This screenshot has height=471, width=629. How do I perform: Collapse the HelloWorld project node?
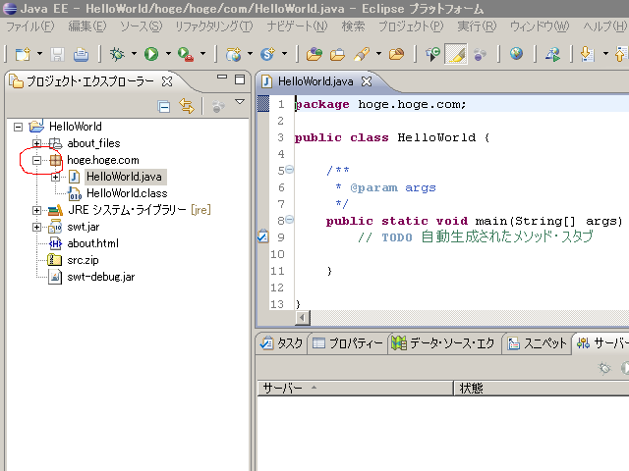18,127
